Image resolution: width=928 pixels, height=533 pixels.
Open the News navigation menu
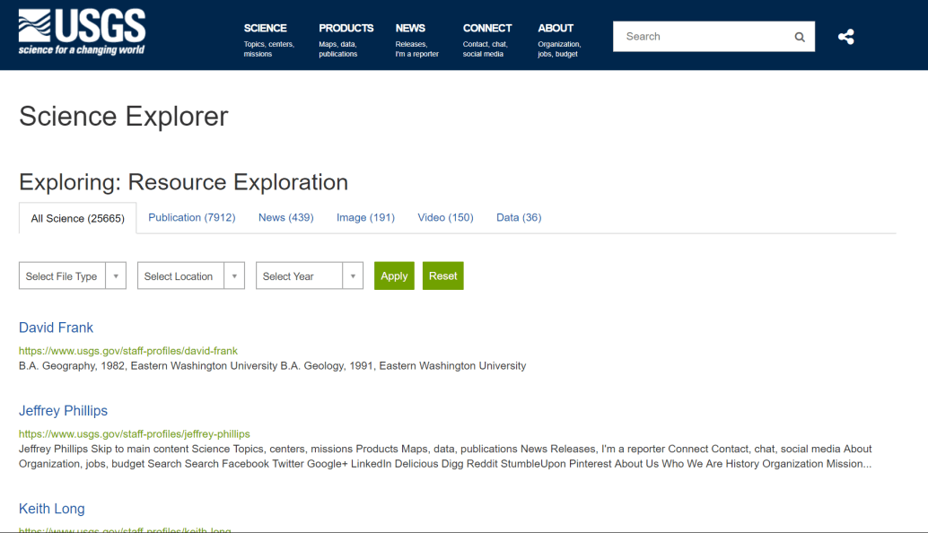pyautogui.click(x=410, y=29)
